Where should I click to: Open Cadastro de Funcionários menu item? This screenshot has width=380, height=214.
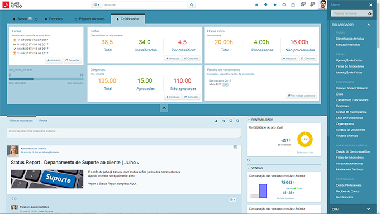[352, 100]
